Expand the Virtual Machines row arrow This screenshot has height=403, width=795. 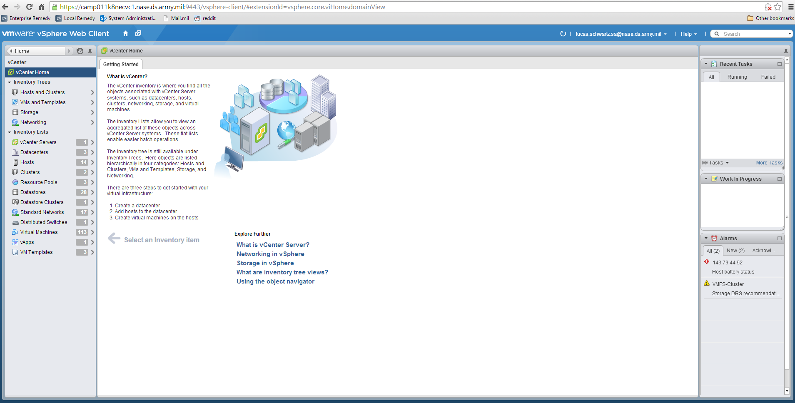click(x=92, y=232)
